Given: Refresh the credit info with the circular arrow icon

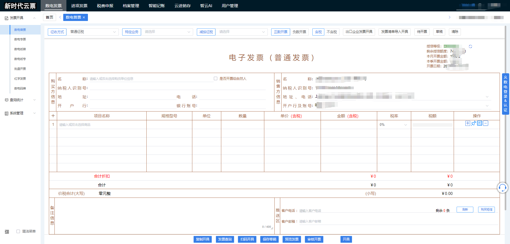Looking at the screenshot, I should pyautogui.click(x=470, y=46).
